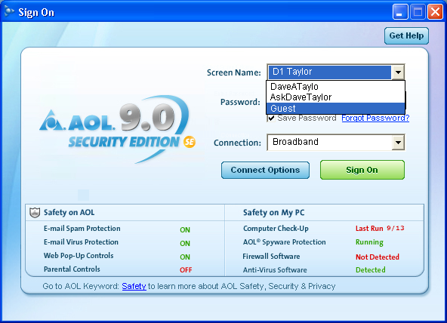
Task: Click the Firewall Software label
Action: click(271, 257)
